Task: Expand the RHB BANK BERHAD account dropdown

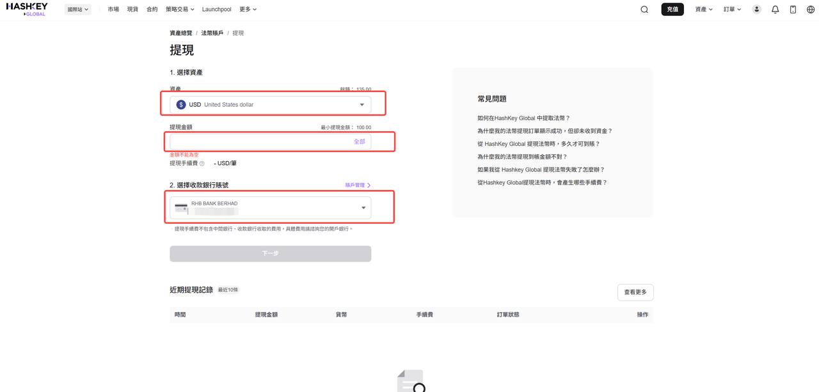Action: (x=363, y=208)
